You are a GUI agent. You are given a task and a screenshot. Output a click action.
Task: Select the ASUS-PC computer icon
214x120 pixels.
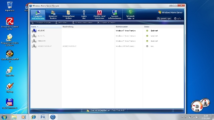[34, 31]
